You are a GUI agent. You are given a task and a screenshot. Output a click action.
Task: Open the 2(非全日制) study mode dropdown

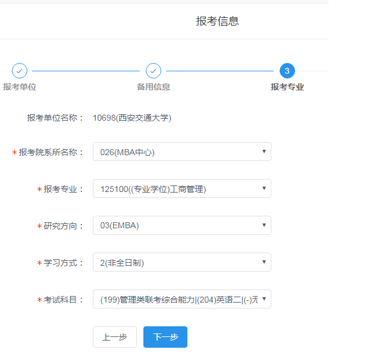(181, 263)
